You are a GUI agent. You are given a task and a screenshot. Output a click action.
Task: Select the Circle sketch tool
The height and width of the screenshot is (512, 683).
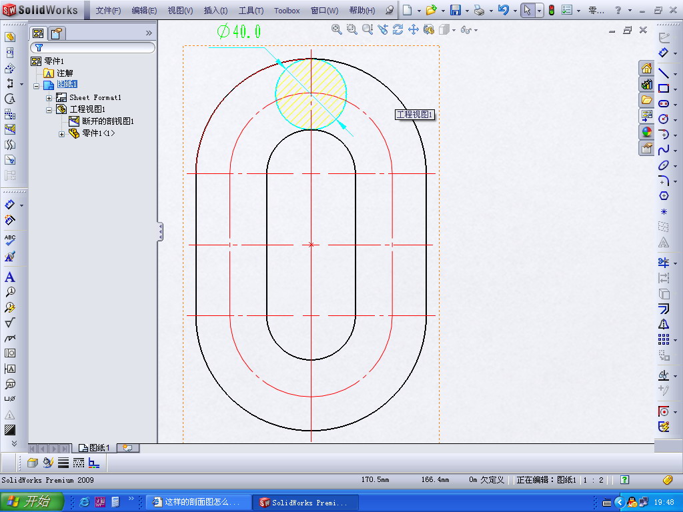coord(664,119)
